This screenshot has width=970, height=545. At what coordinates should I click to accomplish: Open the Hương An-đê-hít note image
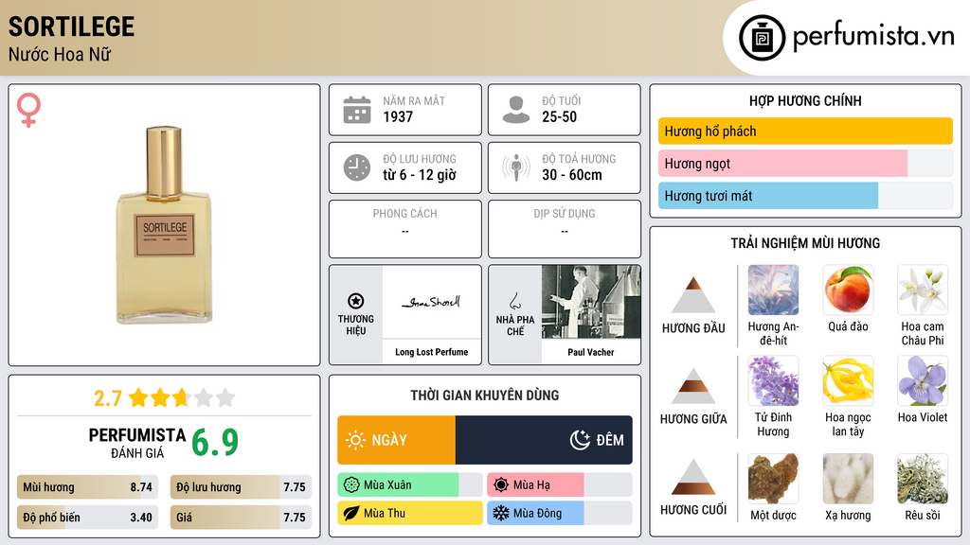(x=773, y=290)
